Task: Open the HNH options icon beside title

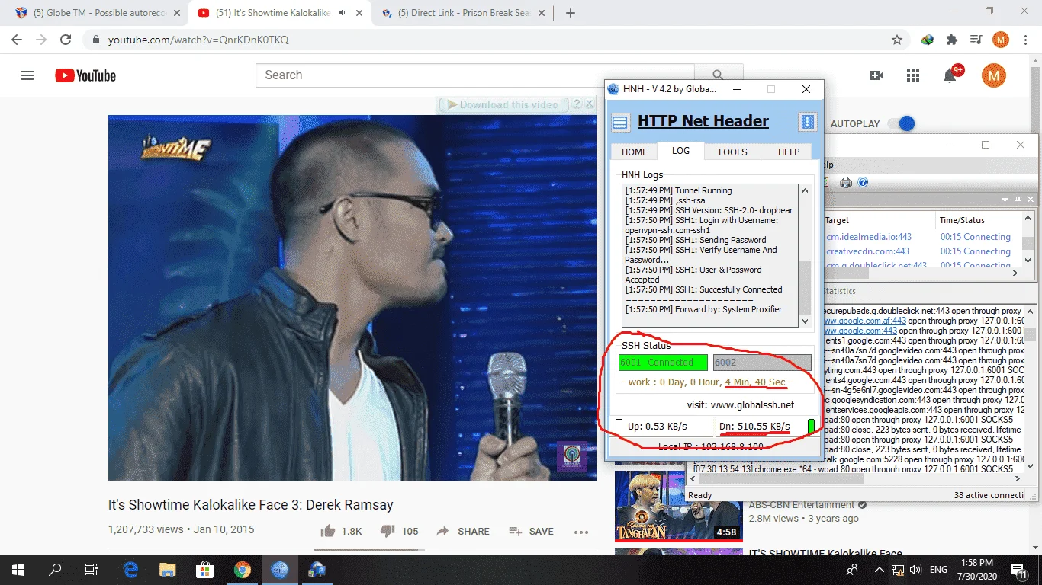Action: point(808,122)
